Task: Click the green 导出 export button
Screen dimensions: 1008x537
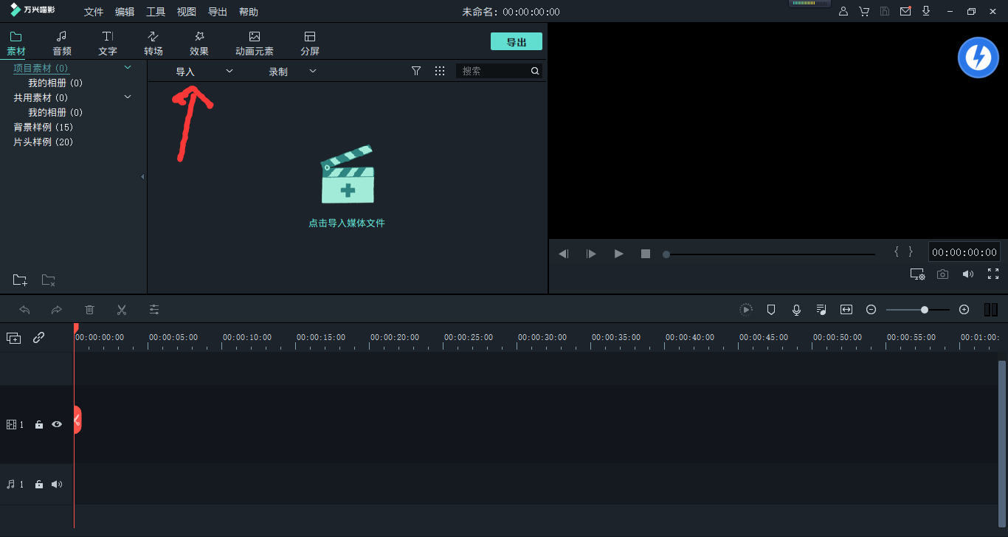Action: coord(516,42)
